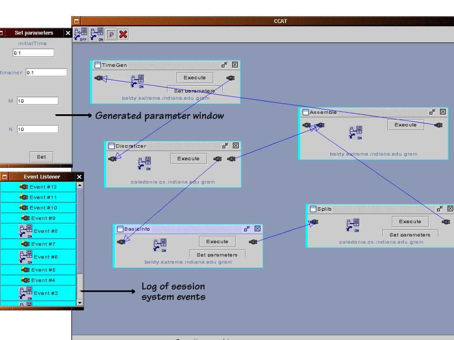Click Event Listener scrollbar down arrow

pyautogui.click(x=80, y=303)
